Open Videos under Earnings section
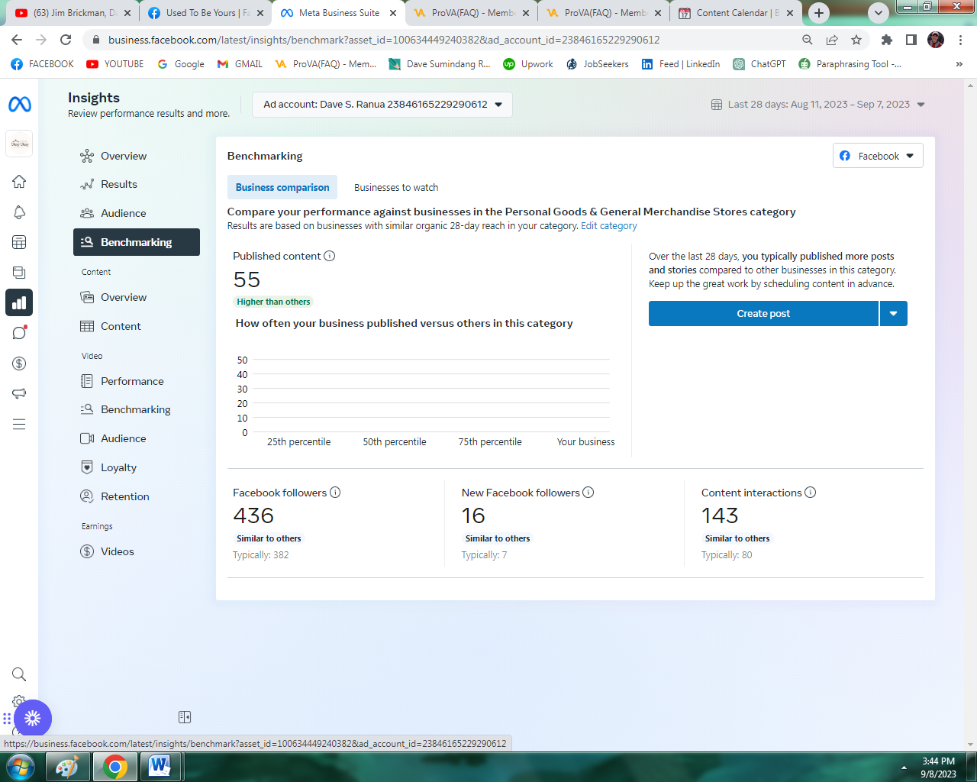Image resolution: width=977 pixels, height=782 pixels. click(118, 551)
